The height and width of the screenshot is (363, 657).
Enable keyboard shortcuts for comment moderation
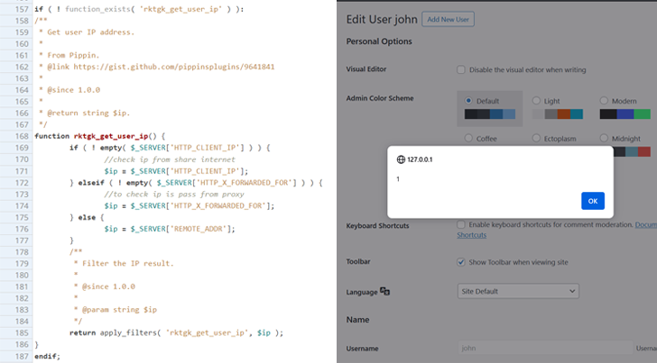(461, 224)
